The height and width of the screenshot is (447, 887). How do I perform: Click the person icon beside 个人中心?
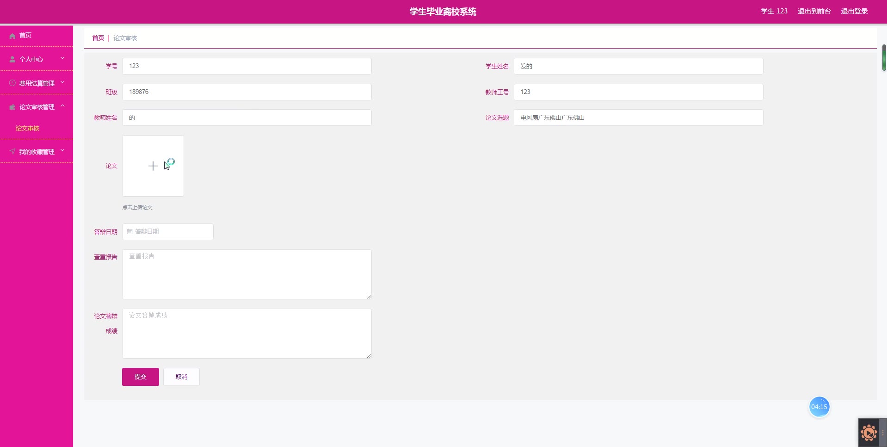(12, 59)
